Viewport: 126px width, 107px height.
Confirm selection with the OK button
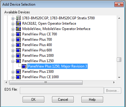tap(33, 99)
